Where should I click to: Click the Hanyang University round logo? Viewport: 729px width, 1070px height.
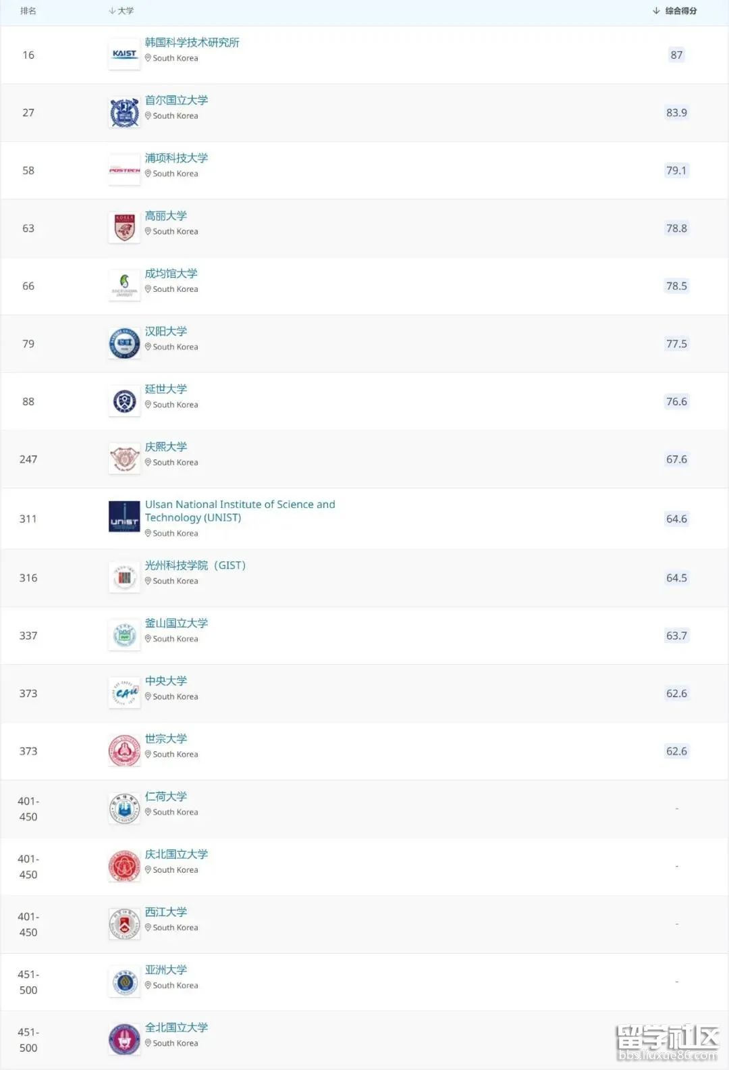(x=124, y=343)
